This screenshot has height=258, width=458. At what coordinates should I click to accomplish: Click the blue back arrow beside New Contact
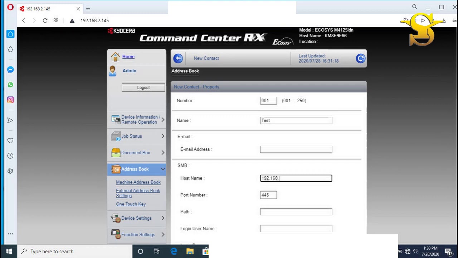[x=178, y=58]
